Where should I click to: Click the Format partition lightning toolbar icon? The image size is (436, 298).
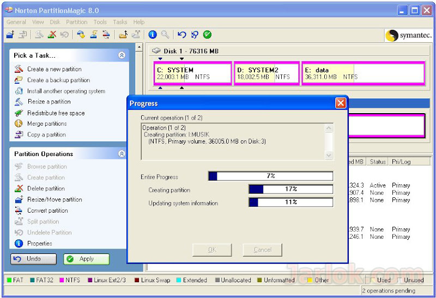click(94, 35)
